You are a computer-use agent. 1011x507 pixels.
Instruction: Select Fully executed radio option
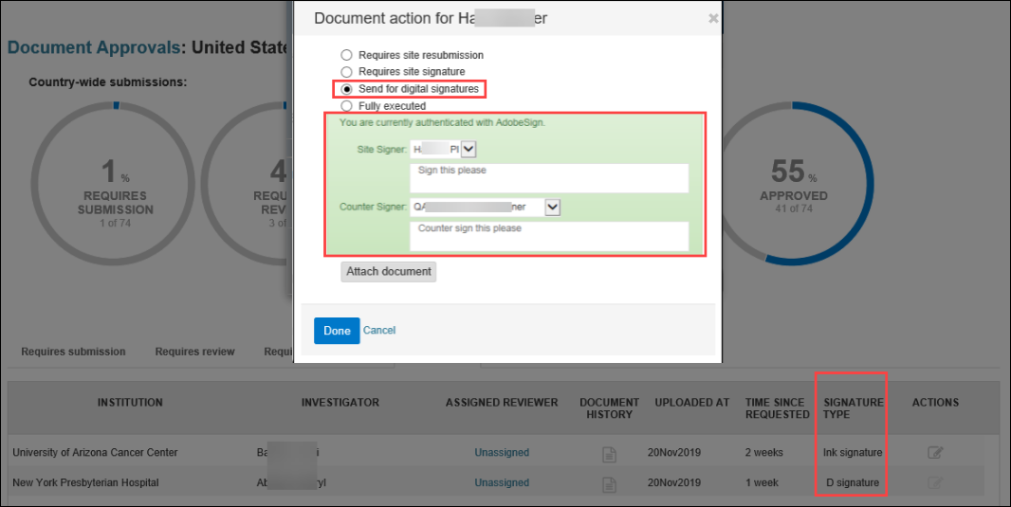click(347, 105)
